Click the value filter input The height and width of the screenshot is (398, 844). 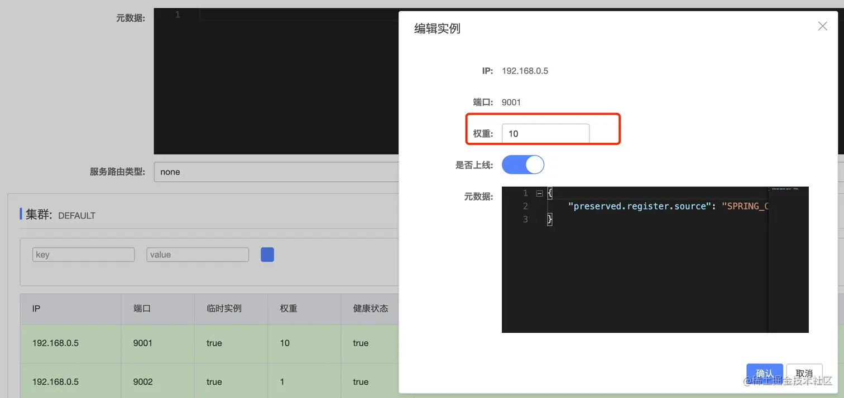pos(198,255)
